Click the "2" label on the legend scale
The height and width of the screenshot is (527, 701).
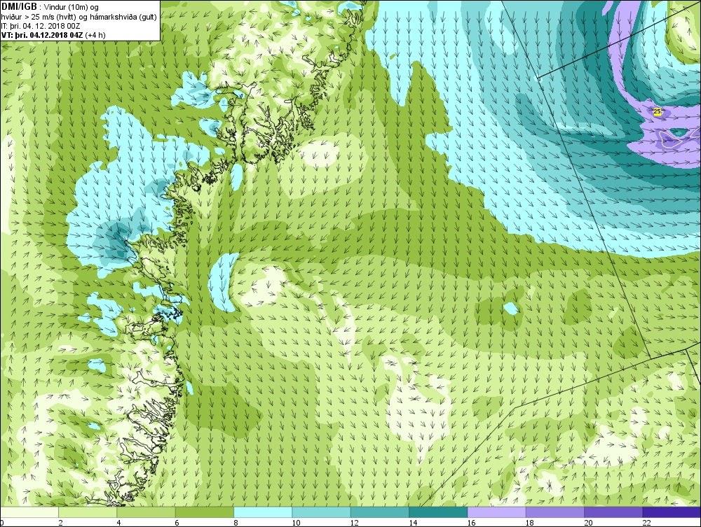tap(60, 523)
